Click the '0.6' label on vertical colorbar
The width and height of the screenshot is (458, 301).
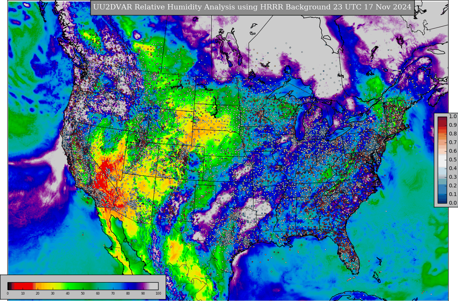pos(453,151)
